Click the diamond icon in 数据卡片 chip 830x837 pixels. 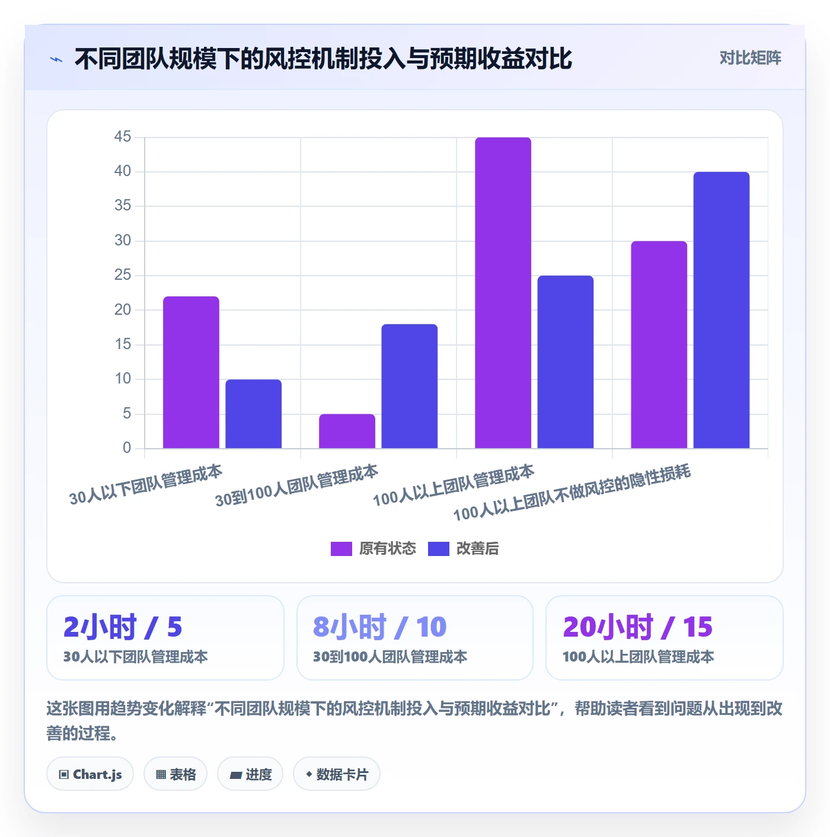309,774
